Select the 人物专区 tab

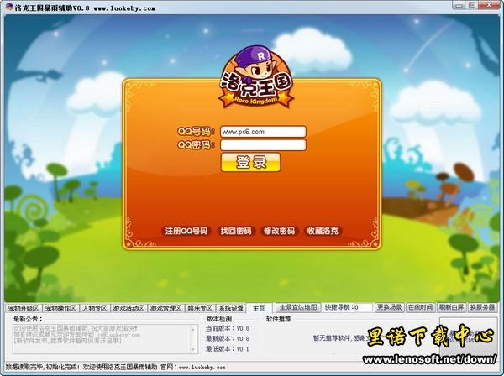coord(94,308)
